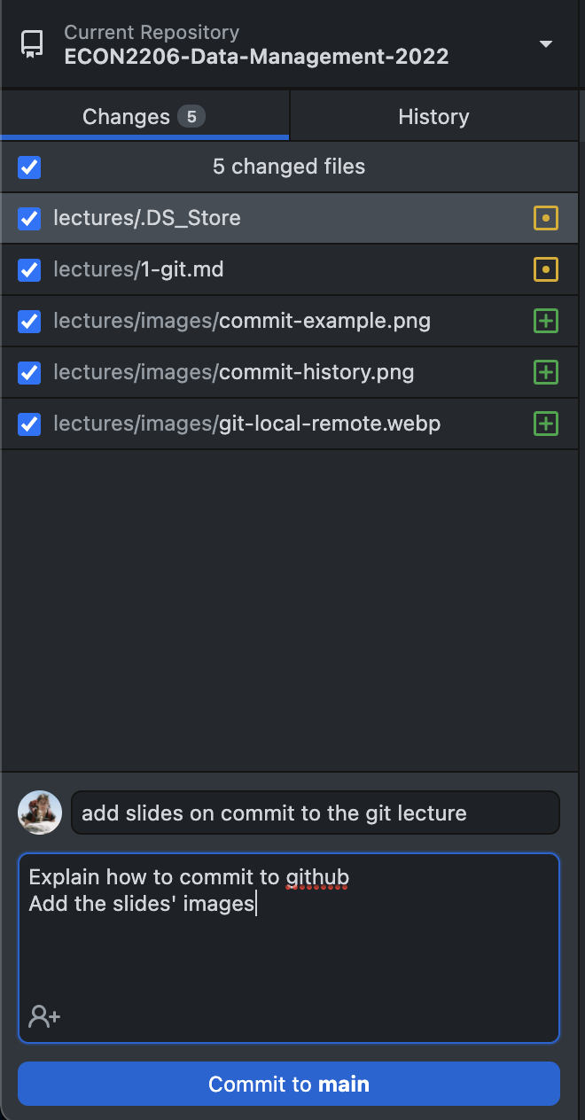The height and width of the screenshot is (1120, 585).
Task: Uncheck the 1-git.md file checkbox
Action: [x=29, y=269]
